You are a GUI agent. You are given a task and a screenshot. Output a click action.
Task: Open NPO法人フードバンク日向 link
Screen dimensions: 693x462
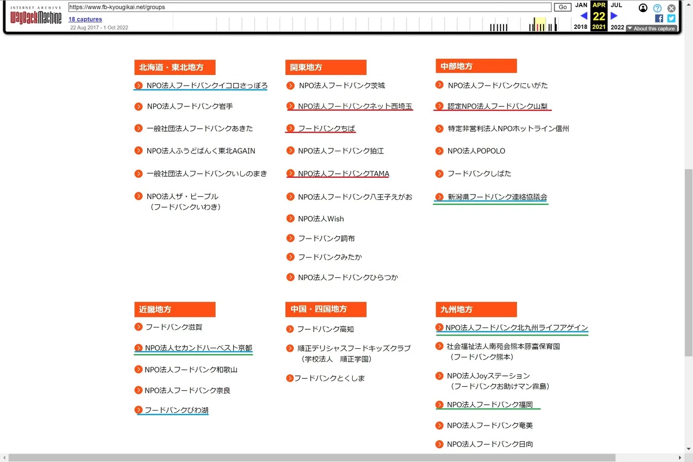[x=490, y=444]
